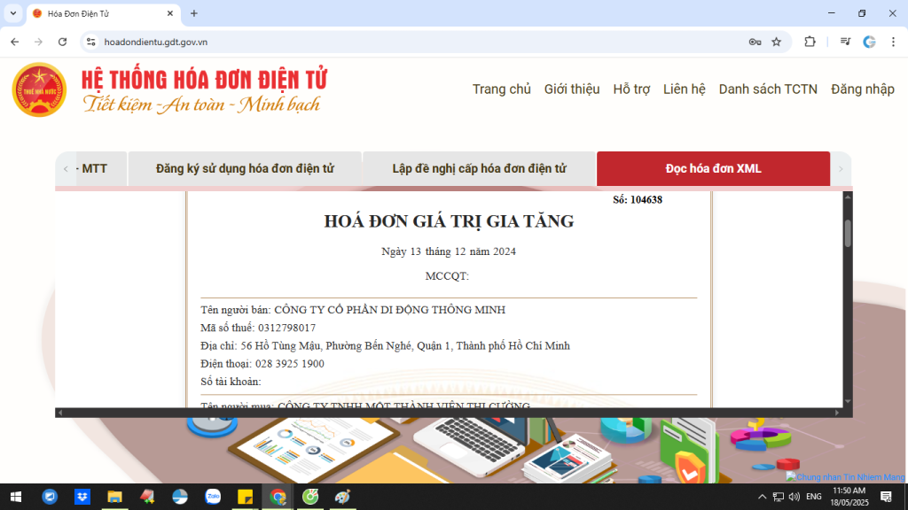
Task: Bookmark this page with star icon
Action: tap(777, 42)
